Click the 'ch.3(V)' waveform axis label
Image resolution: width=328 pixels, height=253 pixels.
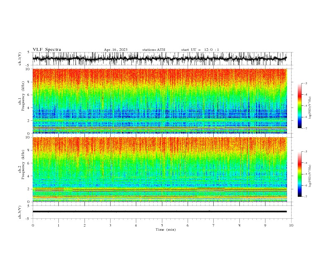pyautogui.click(x=20, y=212)
